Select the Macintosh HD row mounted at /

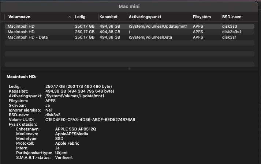pos(22,32)
